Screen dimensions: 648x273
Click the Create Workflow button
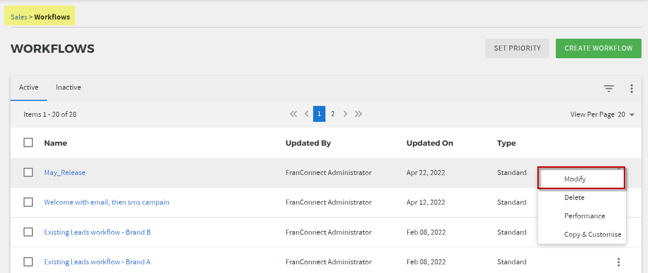(x=598, y=48)
